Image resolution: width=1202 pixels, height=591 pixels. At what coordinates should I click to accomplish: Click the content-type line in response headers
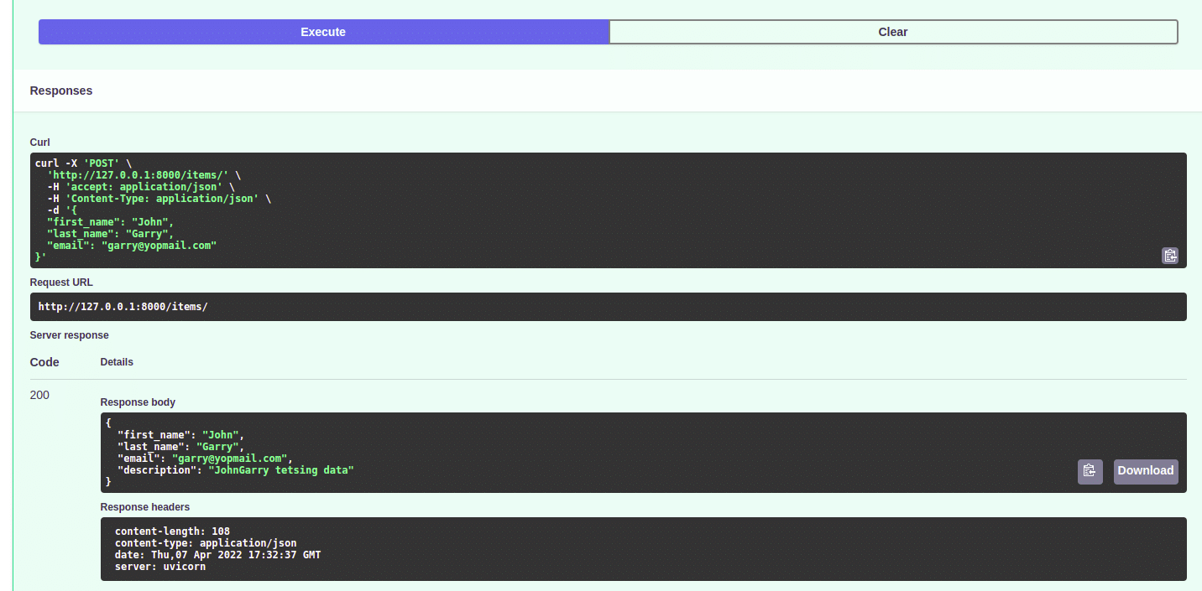205,543
